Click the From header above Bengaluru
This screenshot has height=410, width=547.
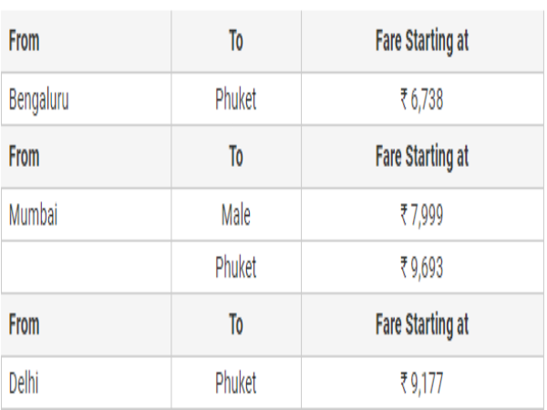pyautogui.click(x=25, y=42)
